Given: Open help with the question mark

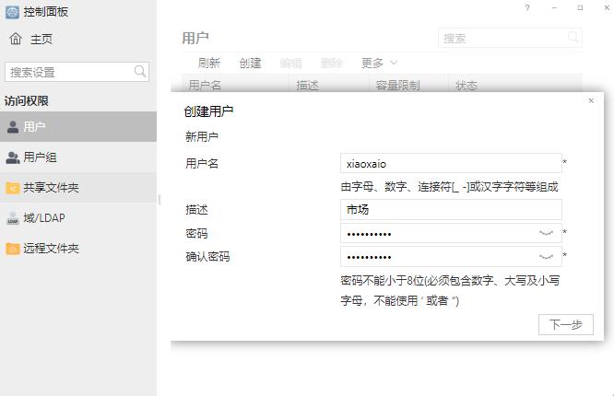Looking at the screenshot, I should click(527, 8).
